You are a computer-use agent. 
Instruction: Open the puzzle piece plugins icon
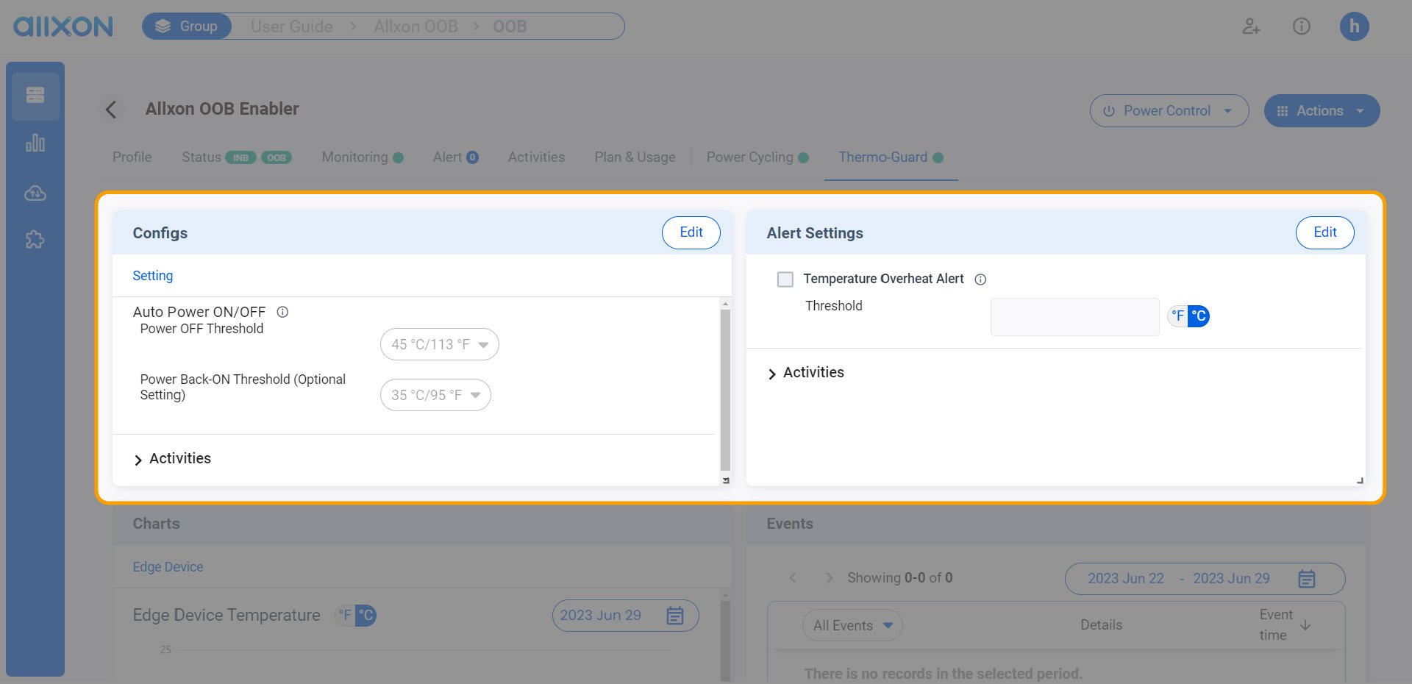pyautogui.click(x=35, y=240)
